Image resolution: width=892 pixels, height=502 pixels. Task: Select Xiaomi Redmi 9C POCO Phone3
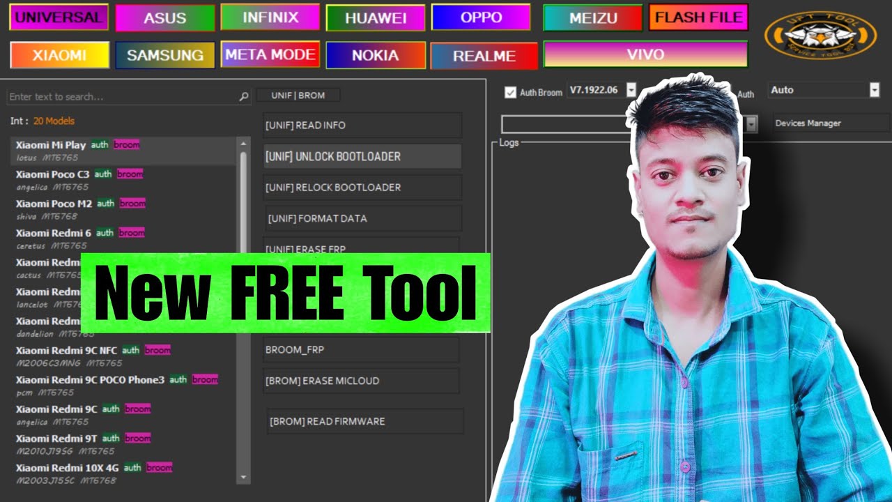point(124,386)
